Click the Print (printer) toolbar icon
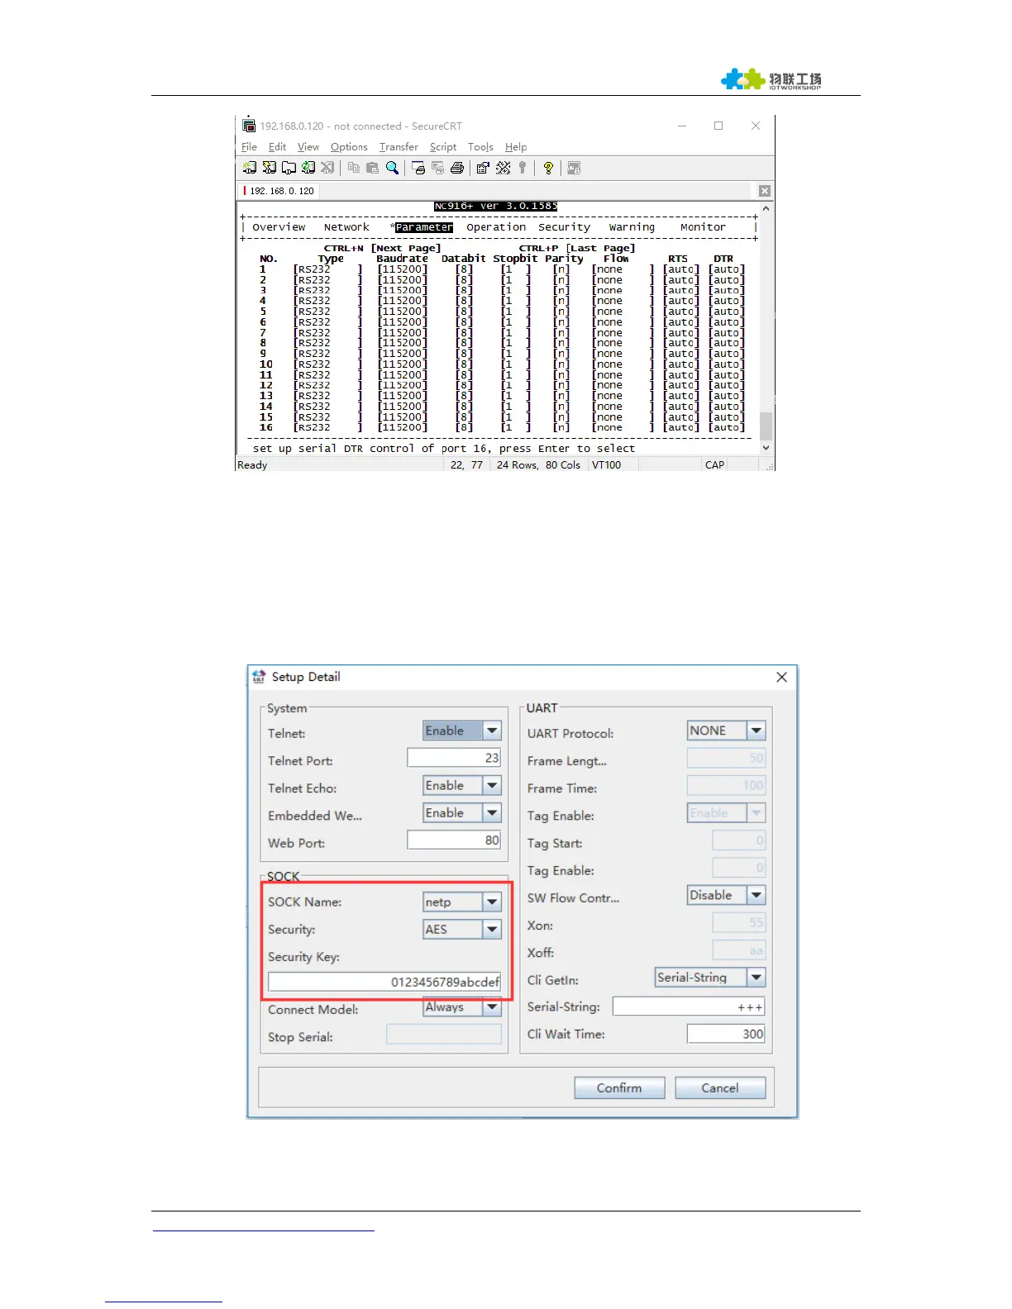This screenshot has width=1012, height=1309. coord(457,168)
